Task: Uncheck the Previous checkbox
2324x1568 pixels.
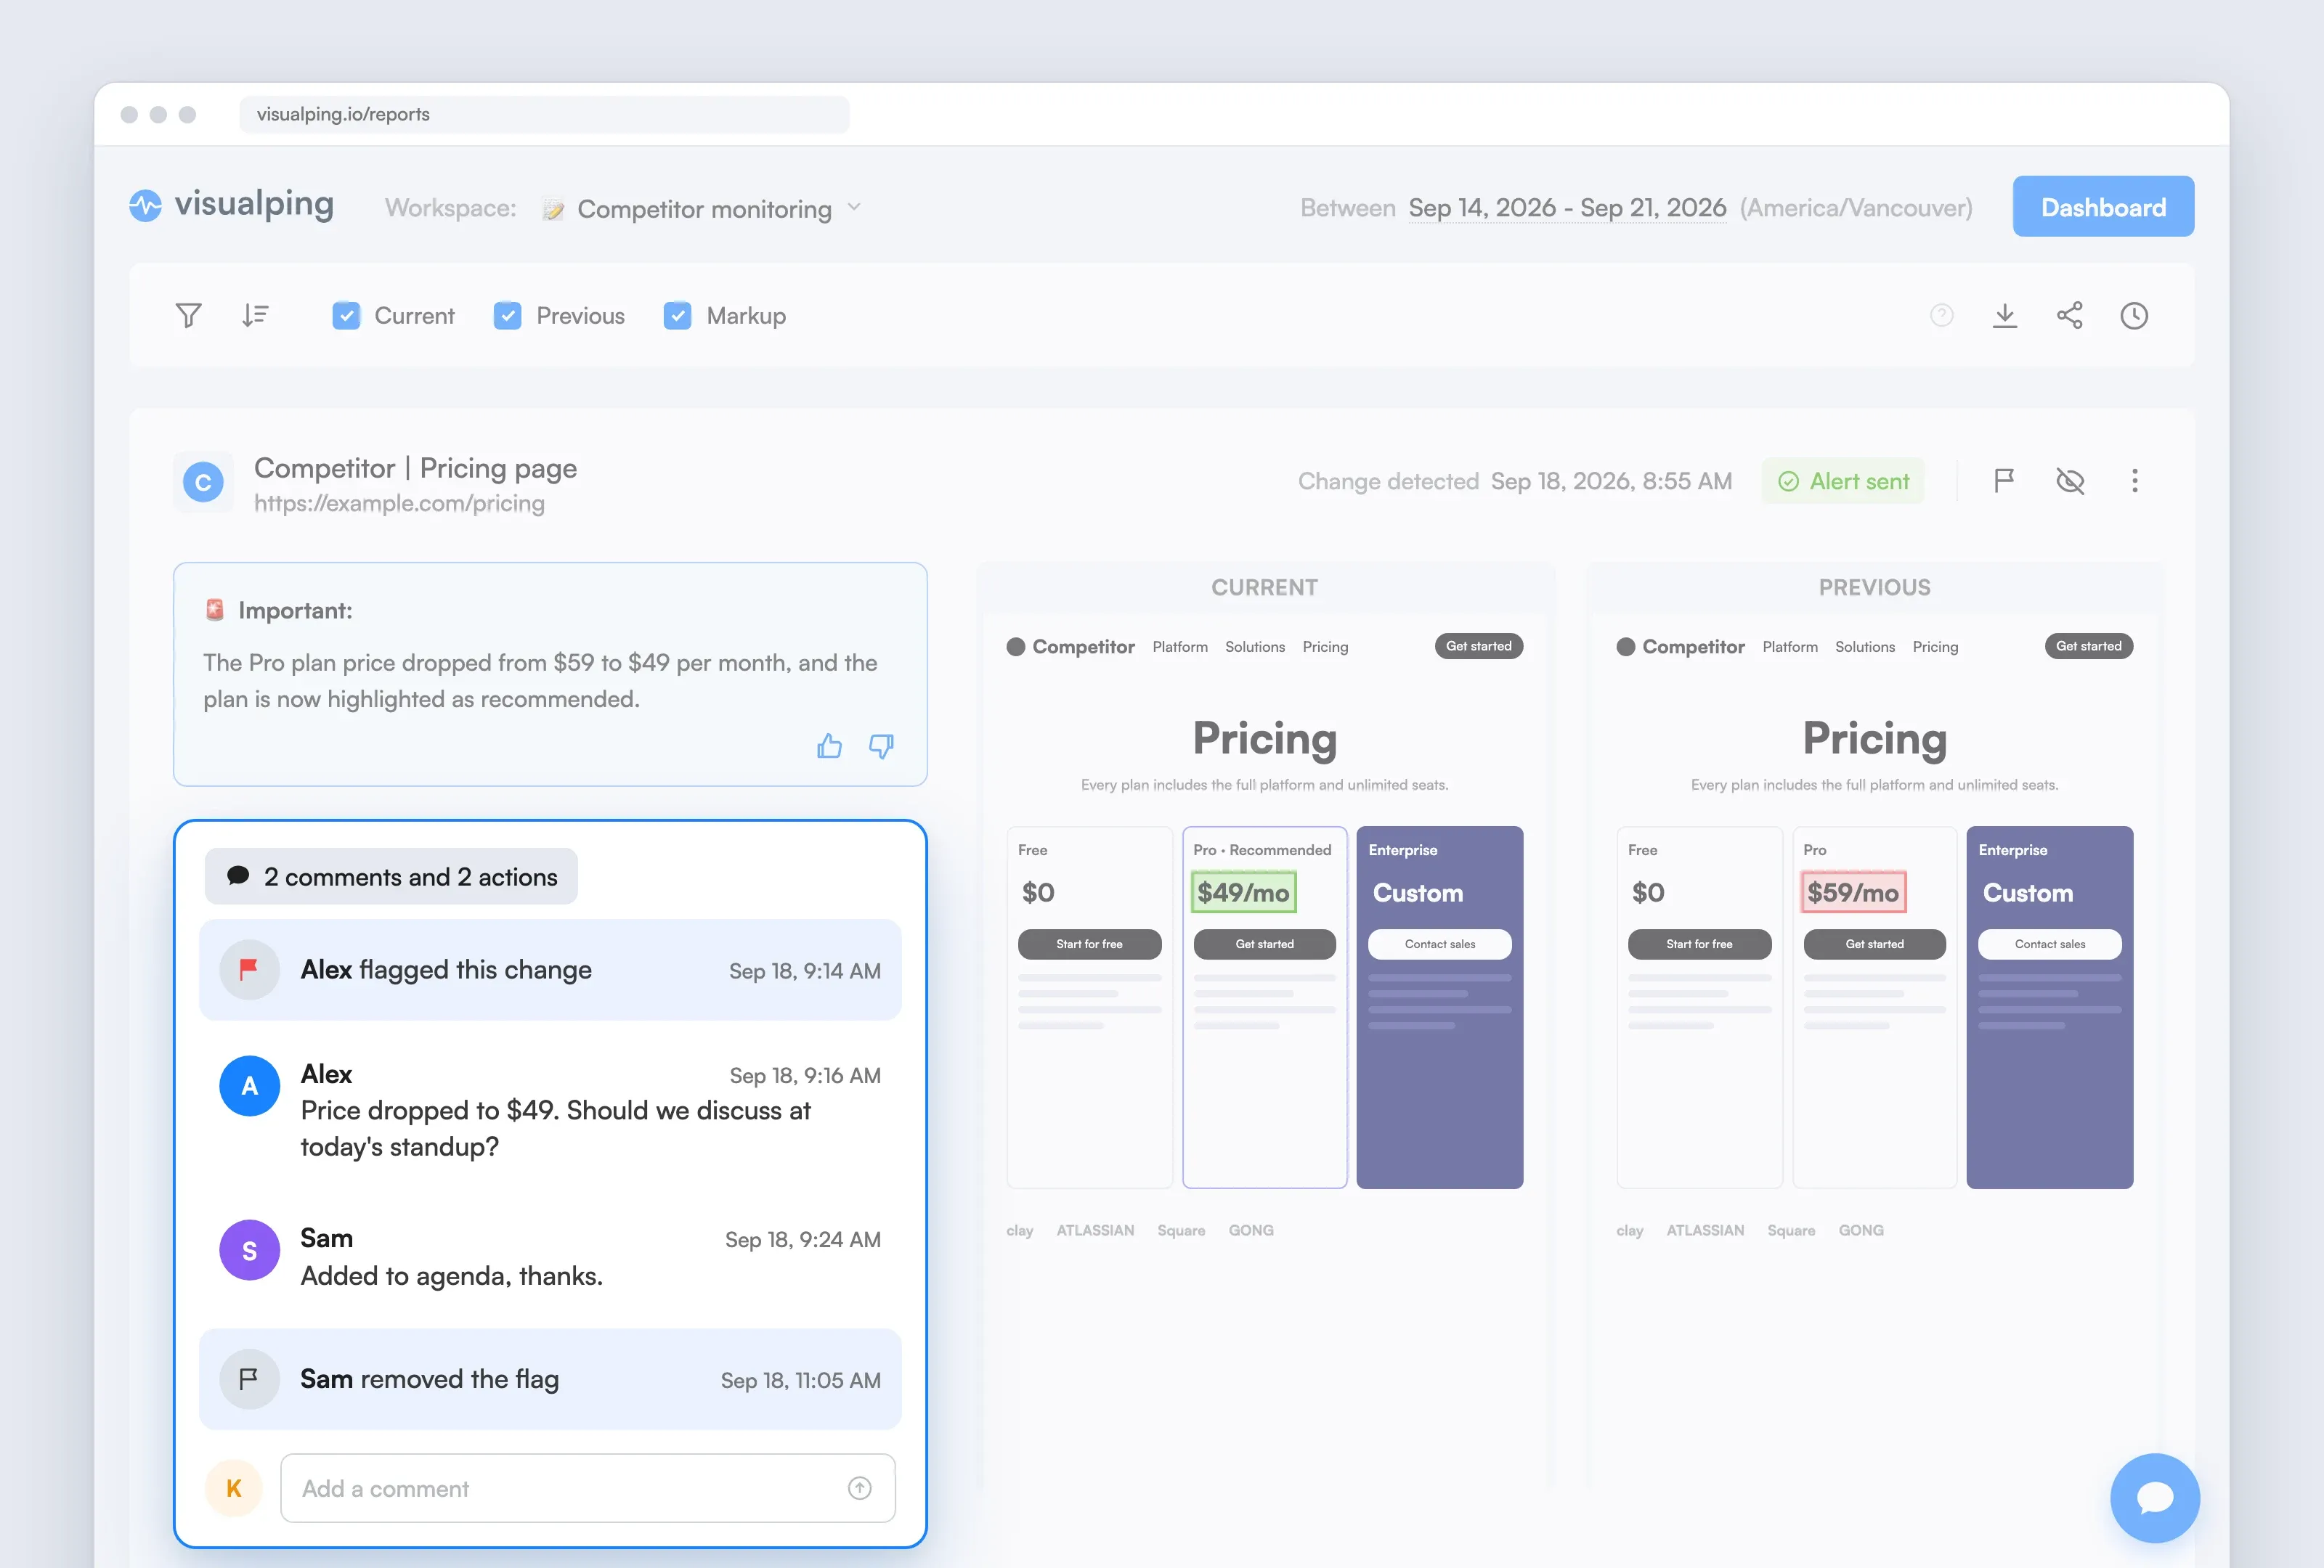Action: tap(507, 316)
